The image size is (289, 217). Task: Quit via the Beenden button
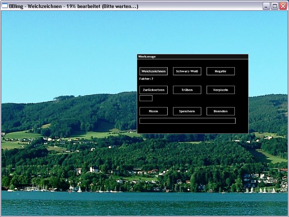coord(220,111)
